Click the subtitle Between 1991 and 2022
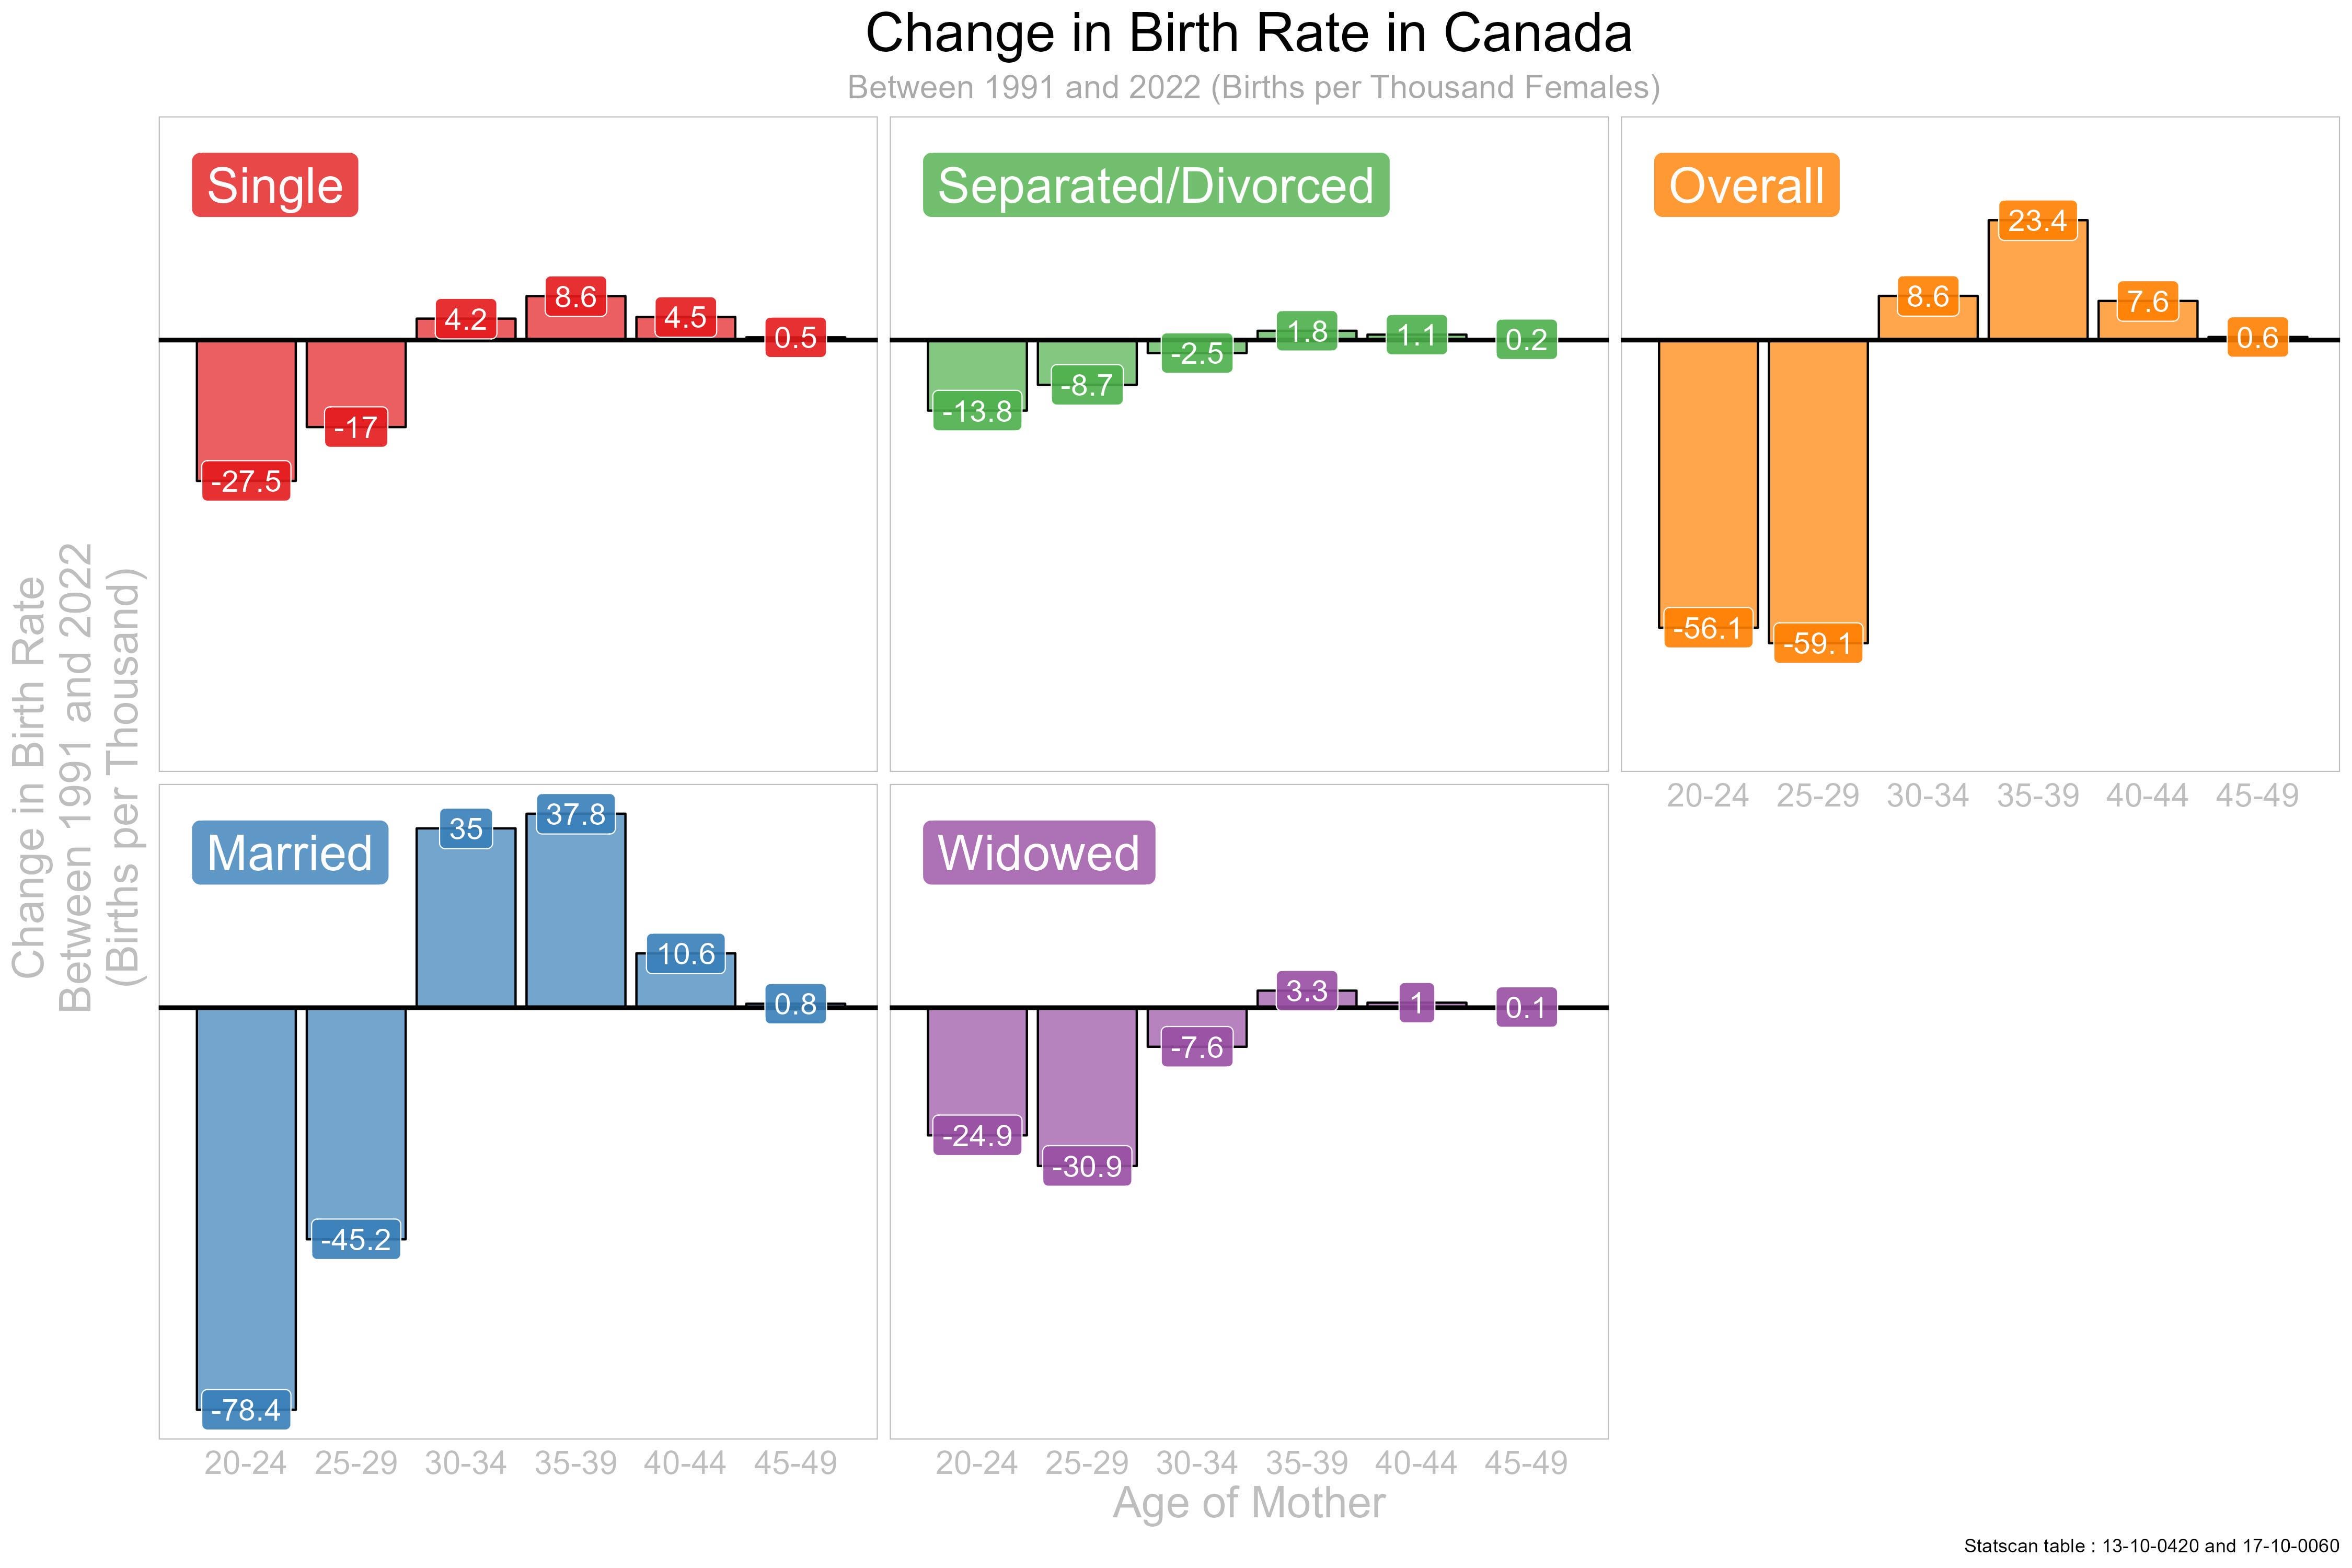 (x=1253, y=87)
